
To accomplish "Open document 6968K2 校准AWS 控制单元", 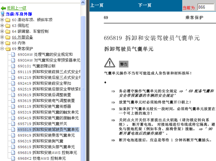I will 42,158.
